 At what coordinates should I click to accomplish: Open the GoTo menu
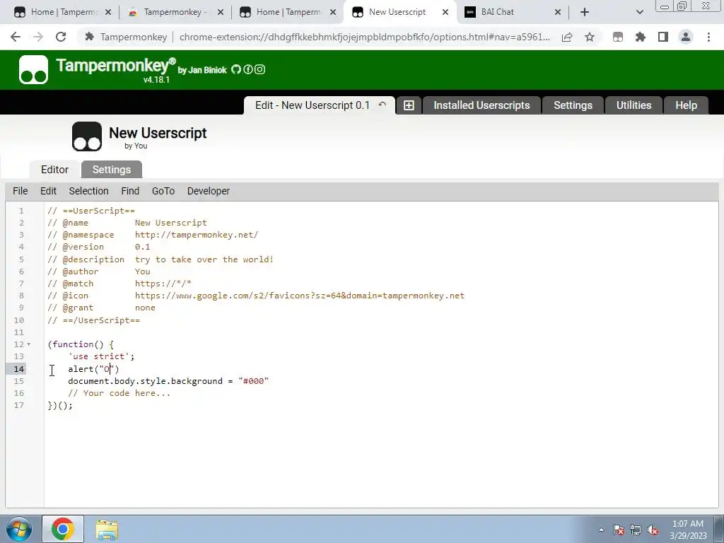163,191
